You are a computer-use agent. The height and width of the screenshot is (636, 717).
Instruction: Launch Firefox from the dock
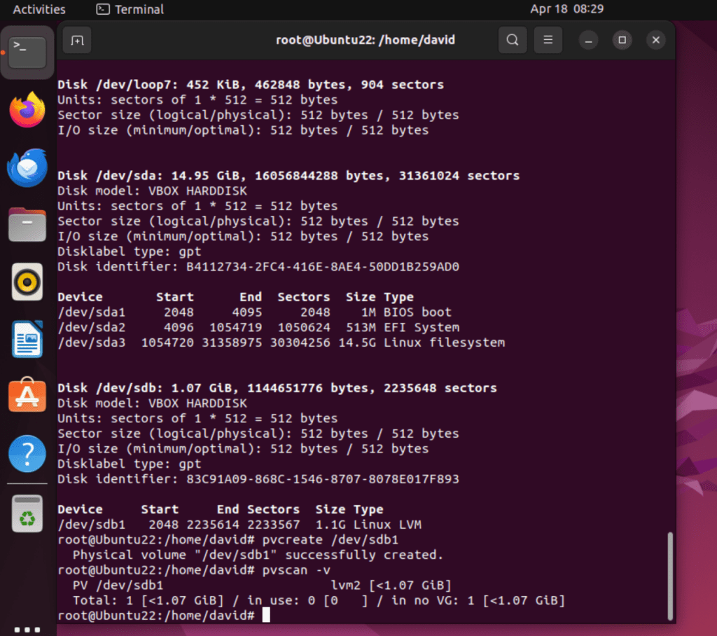27,110
